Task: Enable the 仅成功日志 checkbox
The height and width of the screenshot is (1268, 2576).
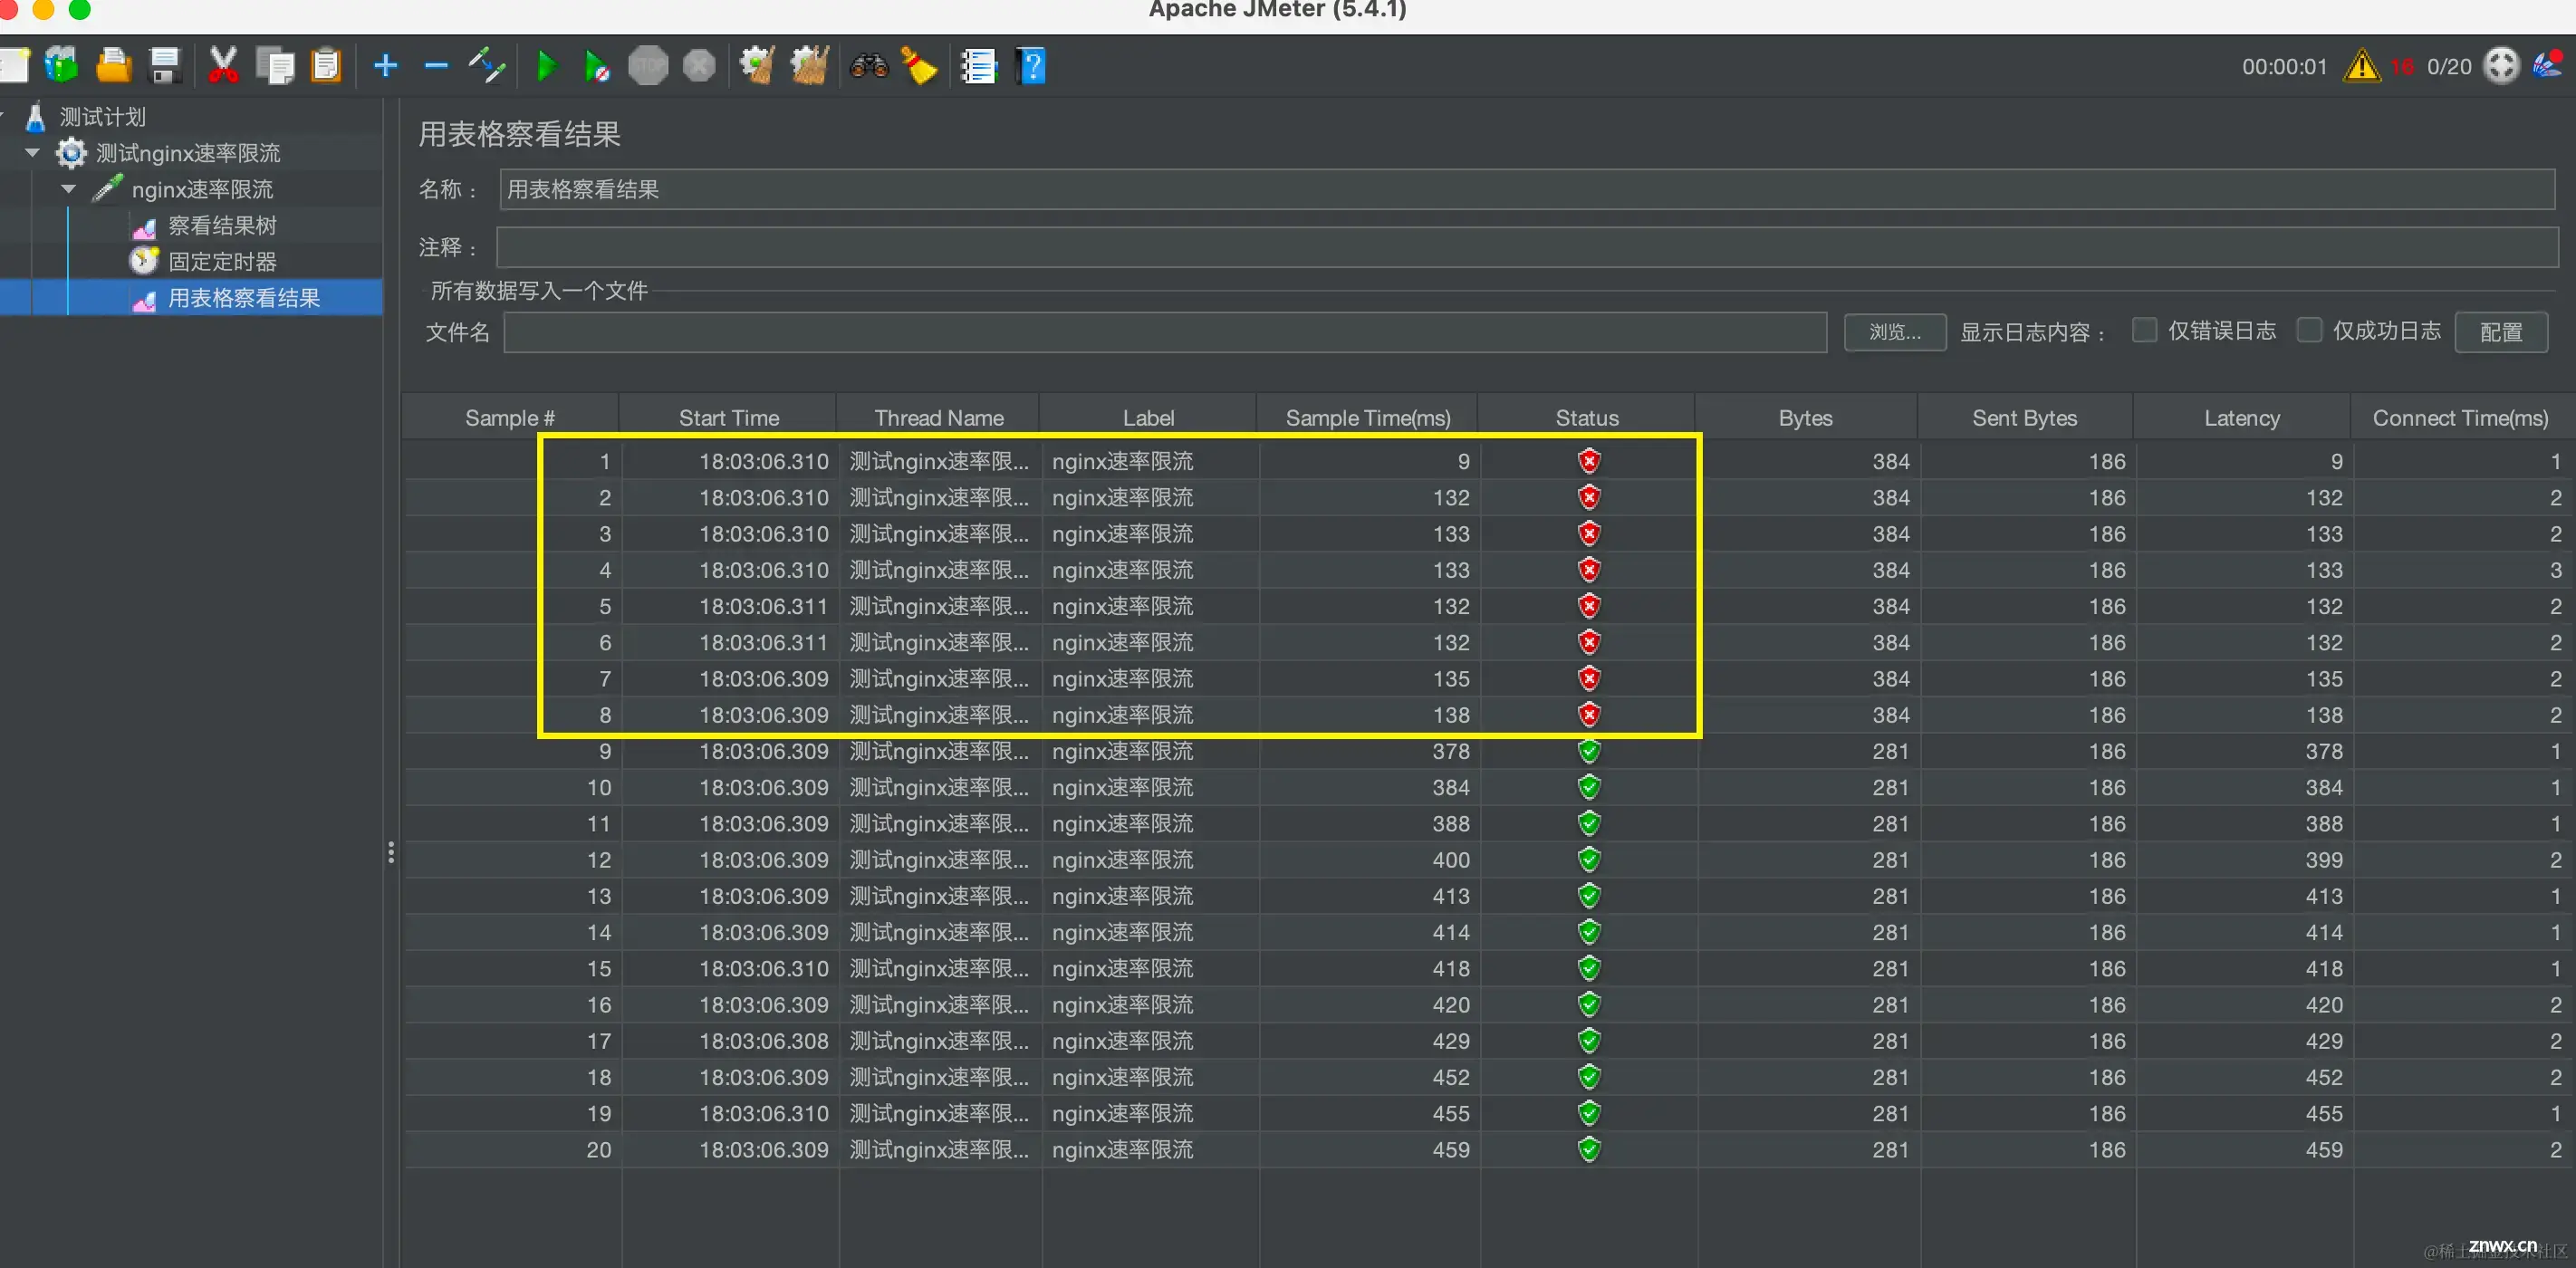Action: [x=2309, y=330]
